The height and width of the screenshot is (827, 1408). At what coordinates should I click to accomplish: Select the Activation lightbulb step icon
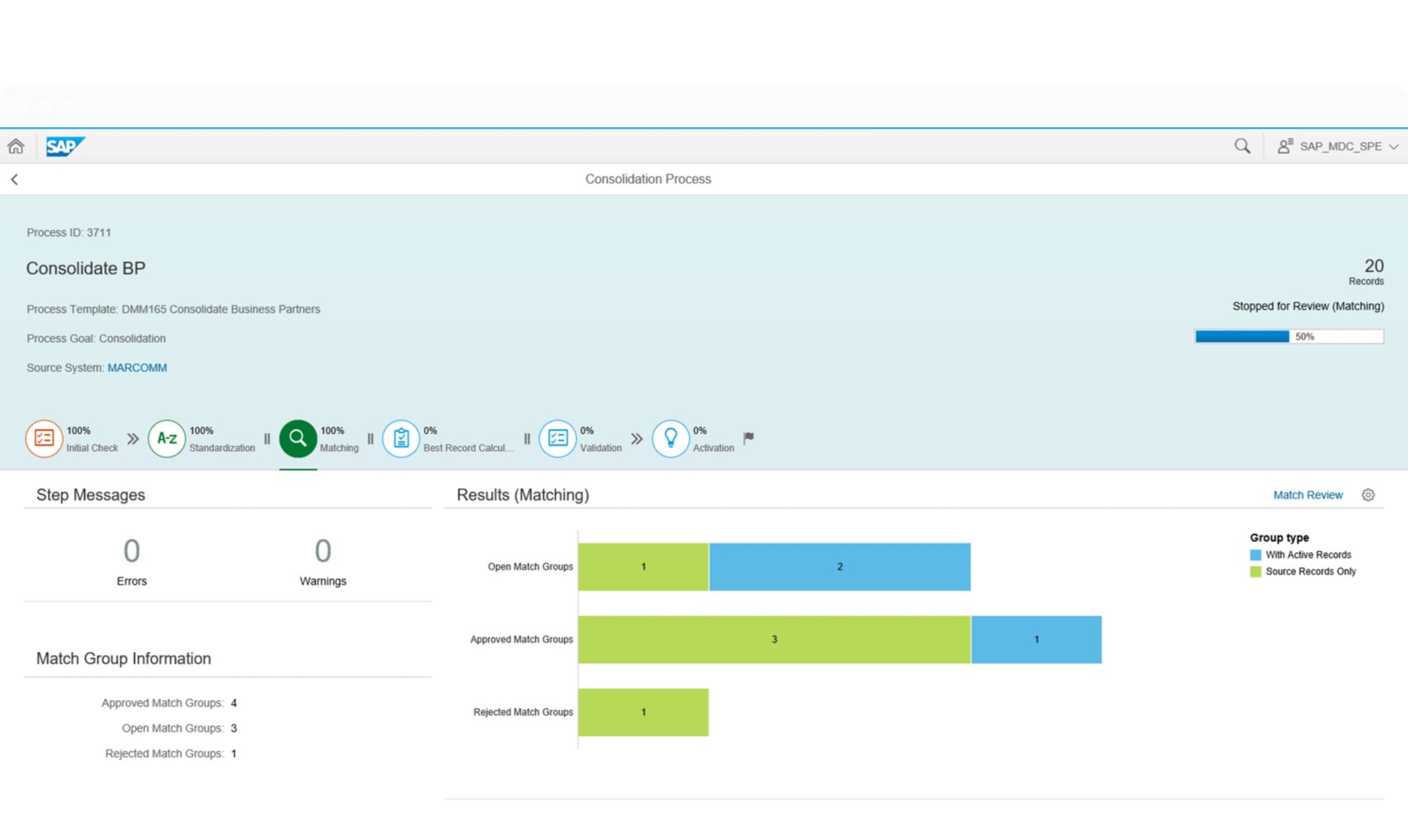(x=670, y=438)
